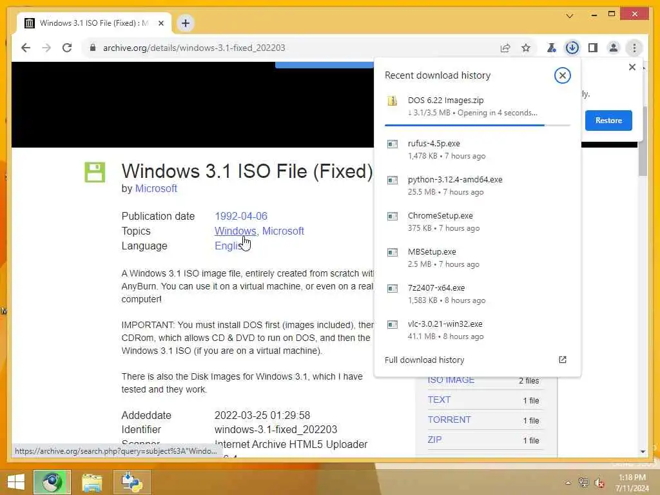Viewport: 660px width, 495px height.
Task: Open the share page icon in address bar
Action: [x=505, y=48]
